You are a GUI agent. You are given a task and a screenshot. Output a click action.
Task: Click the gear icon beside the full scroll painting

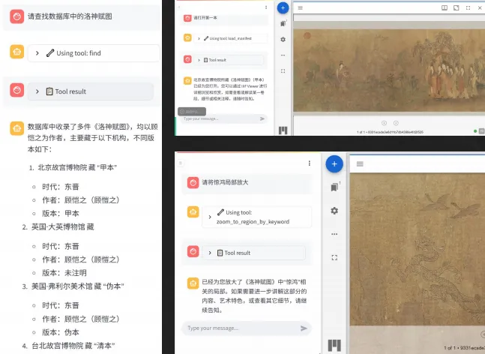[283, 39]
